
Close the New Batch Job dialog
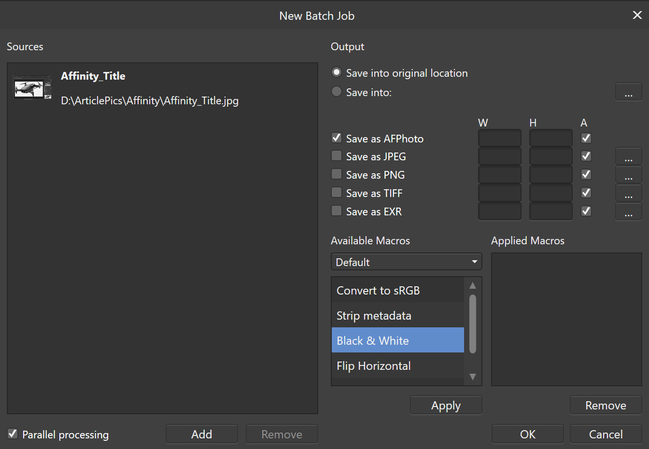click(637, 15)
